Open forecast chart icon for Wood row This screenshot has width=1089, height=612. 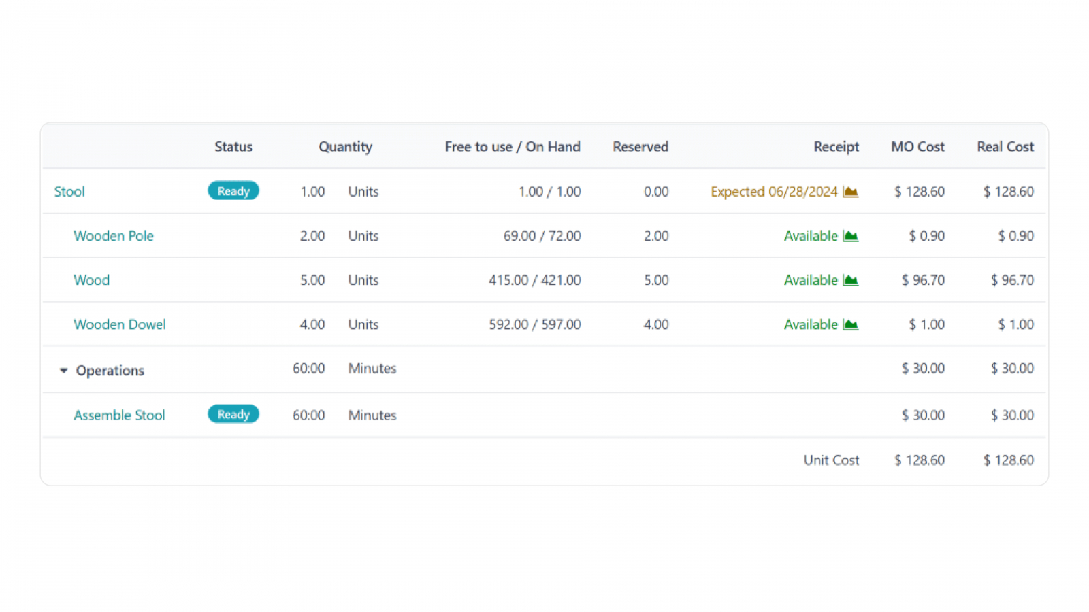850,280
